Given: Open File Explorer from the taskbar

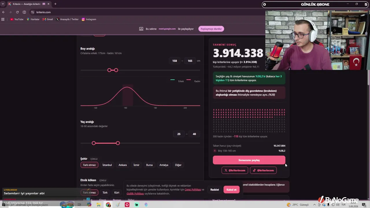Looking at the screenshot, I should tap(99, 205).
